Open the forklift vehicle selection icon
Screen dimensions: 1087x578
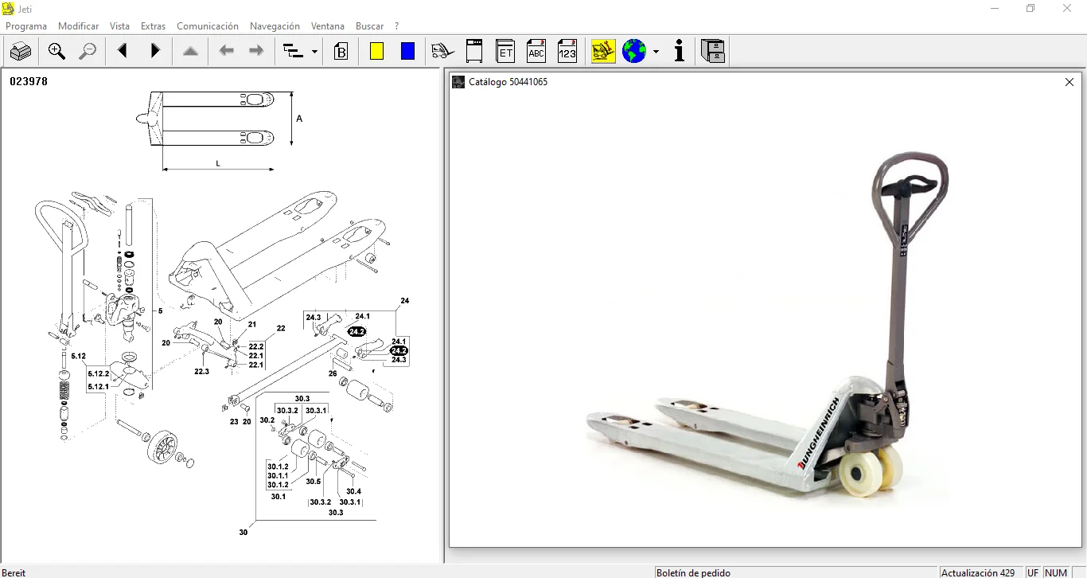[x=442, y=52]
